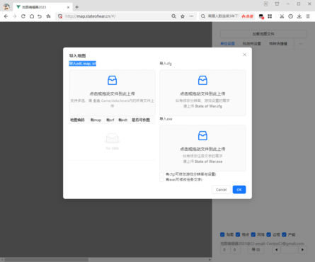315x262 pixels.
Task: Click the left arrow stepper button
Action: point(277,250)
